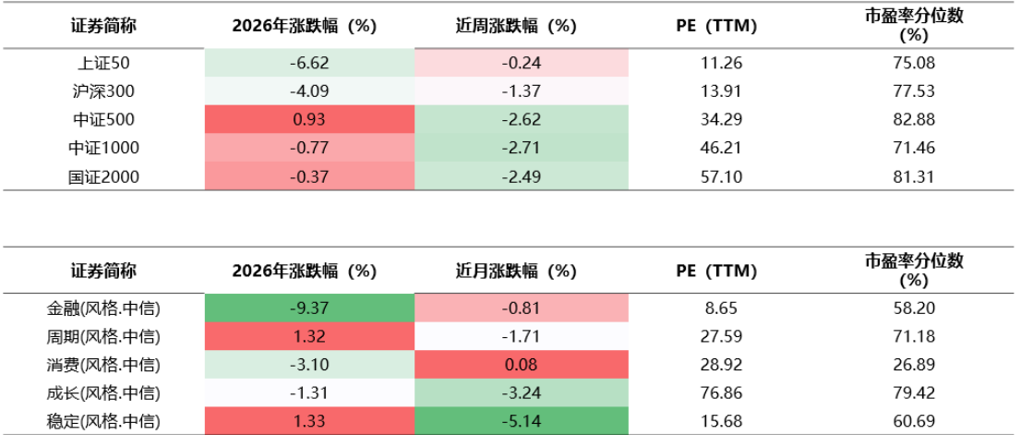Select the red 0.08 cell
The image size is (1021, 435).
[523, 365]
